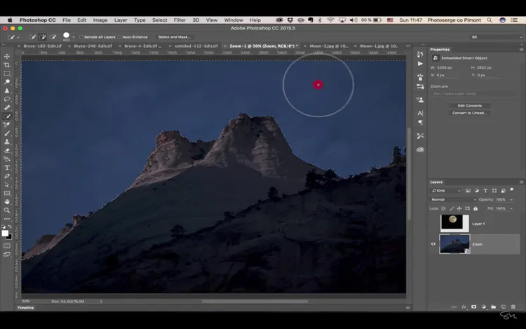This screenshot has width=526, height=329.
Task: Open the Opacity slider dropdown
Action: (511, 199)
